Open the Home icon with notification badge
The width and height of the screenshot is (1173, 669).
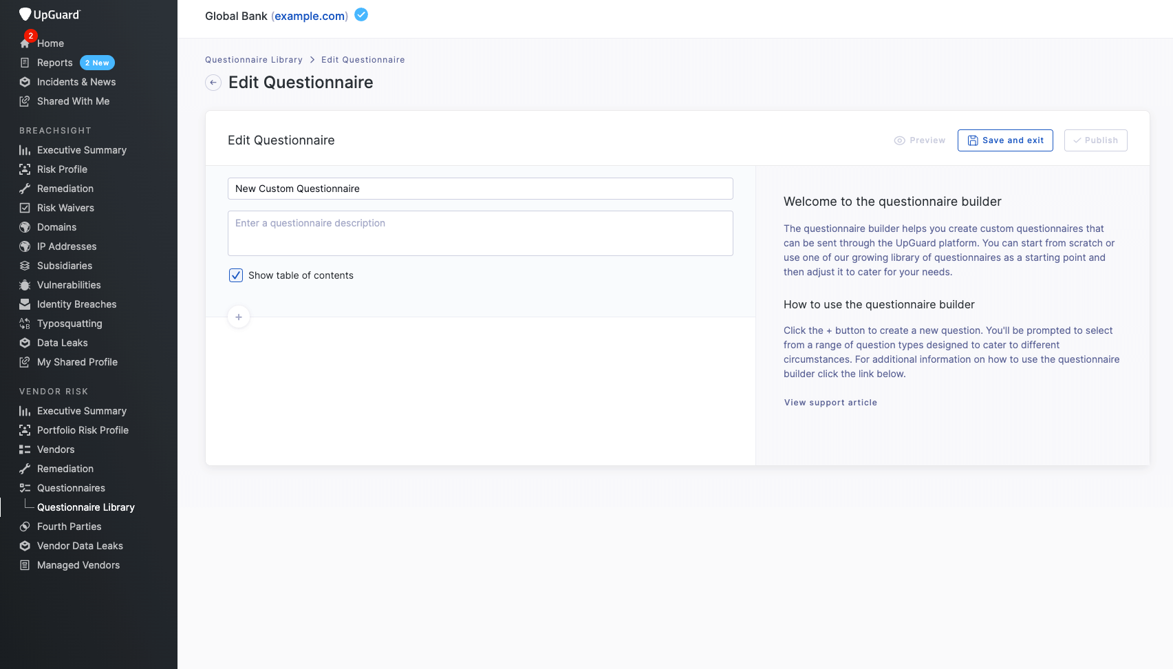(25, 43)
